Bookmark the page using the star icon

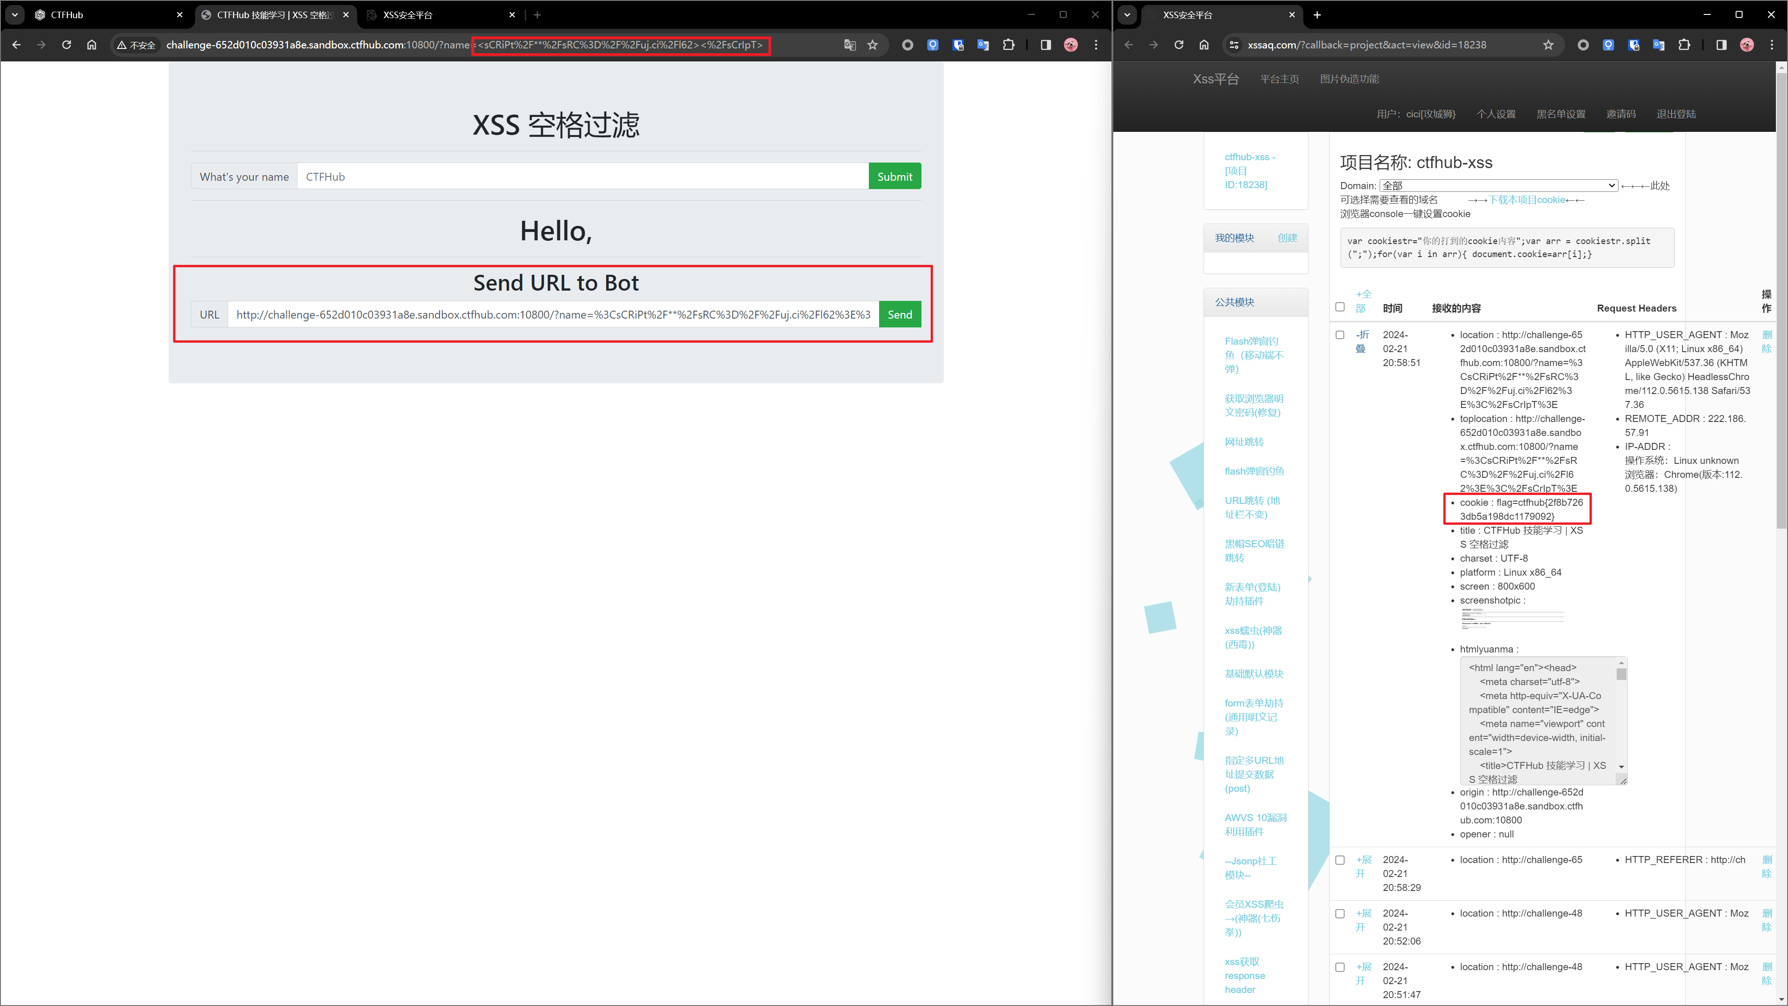pyautogui.click(x=873, y=44)
